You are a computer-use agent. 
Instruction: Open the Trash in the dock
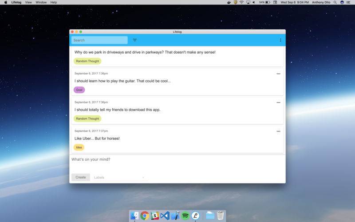pos(220,216)
